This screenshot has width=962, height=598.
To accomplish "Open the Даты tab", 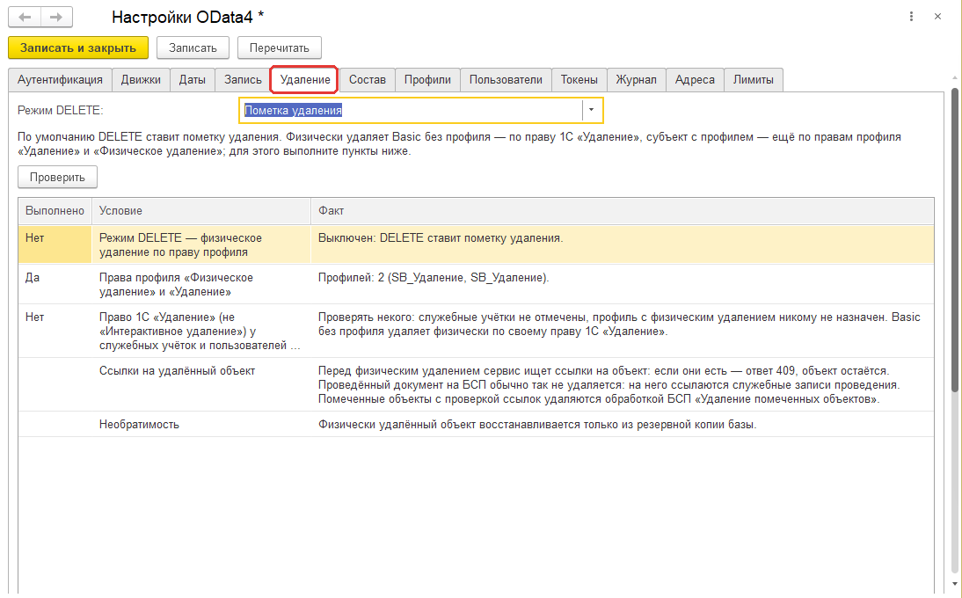I will coord(192,80).
